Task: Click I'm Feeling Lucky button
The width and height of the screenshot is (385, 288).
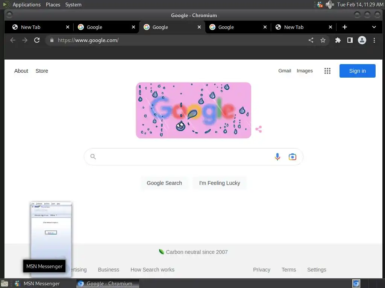Action: click(220, 183)
